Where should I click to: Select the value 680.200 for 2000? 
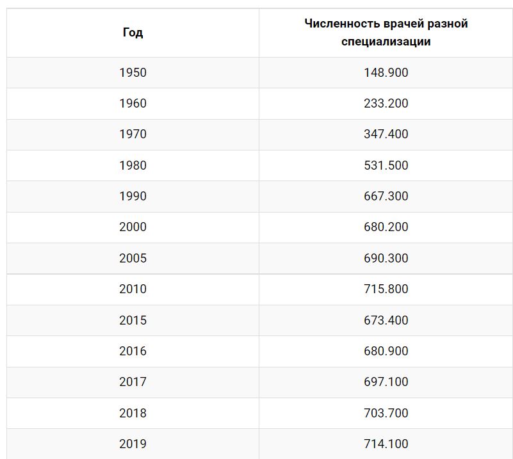[386, 227]
